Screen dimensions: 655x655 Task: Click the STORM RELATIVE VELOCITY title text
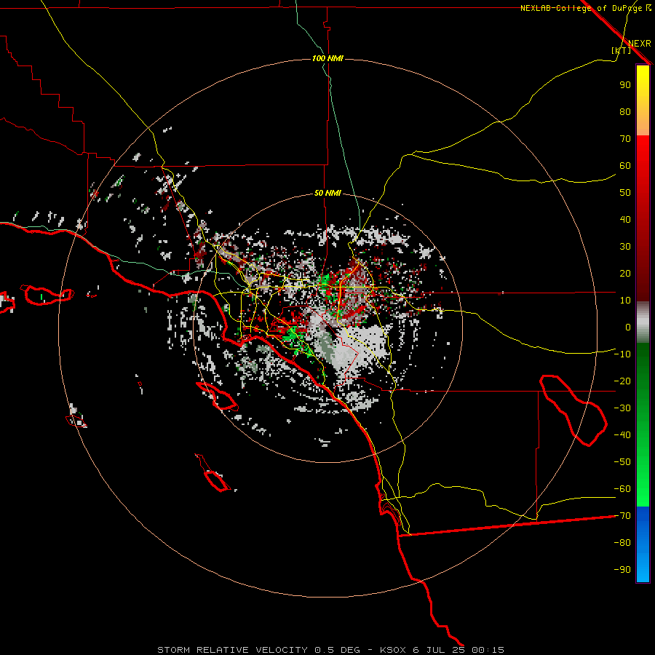232,650
